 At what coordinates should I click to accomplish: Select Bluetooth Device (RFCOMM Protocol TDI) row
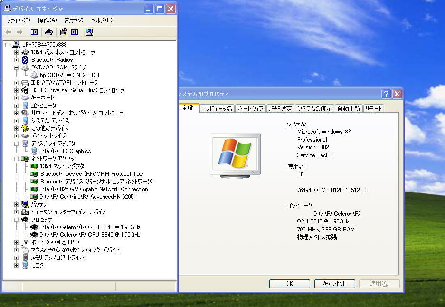pos(92,174)
